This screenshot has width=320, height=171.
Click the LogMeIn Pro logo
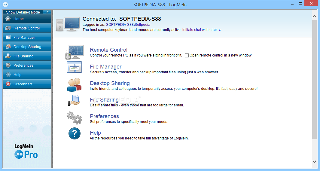coord(26,151)
